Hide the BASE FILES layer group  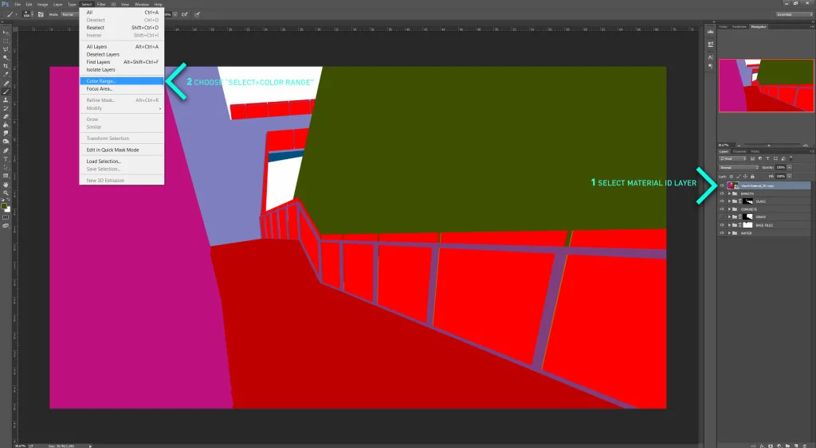(722, 225)
